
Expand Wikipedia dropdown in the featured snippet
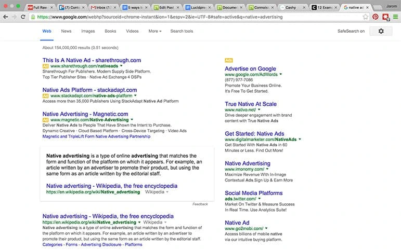click(167, 192)
